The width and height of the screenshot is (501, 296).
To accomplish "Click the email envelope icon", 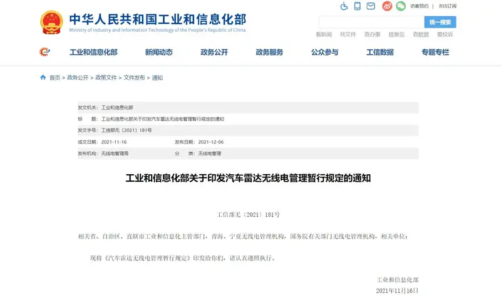I will [371, 6].
